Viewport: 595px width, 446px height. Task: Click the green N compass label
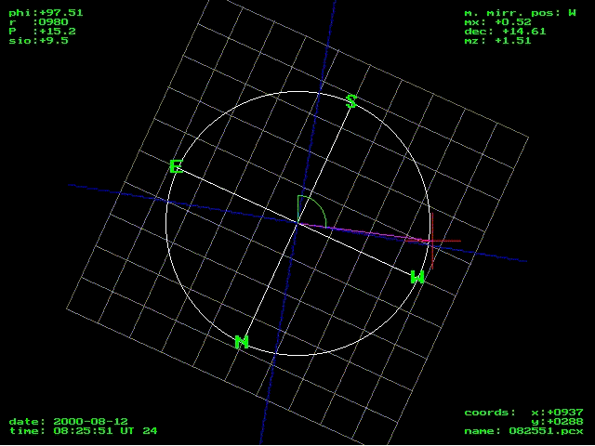coord(242,342)
